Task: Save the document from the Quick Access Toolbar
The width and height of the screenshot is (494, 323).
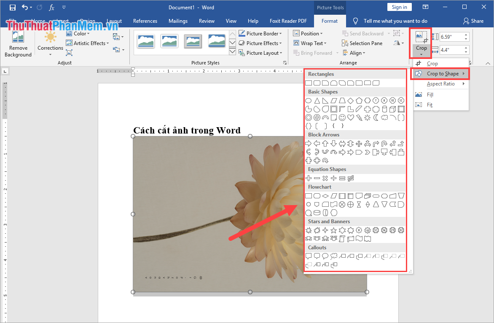Action: coord(13,7)
